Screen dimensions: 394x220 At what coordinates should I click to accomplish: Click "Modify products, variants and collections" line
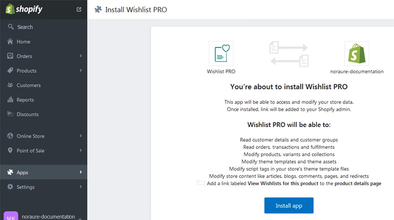tap(289, 154)
